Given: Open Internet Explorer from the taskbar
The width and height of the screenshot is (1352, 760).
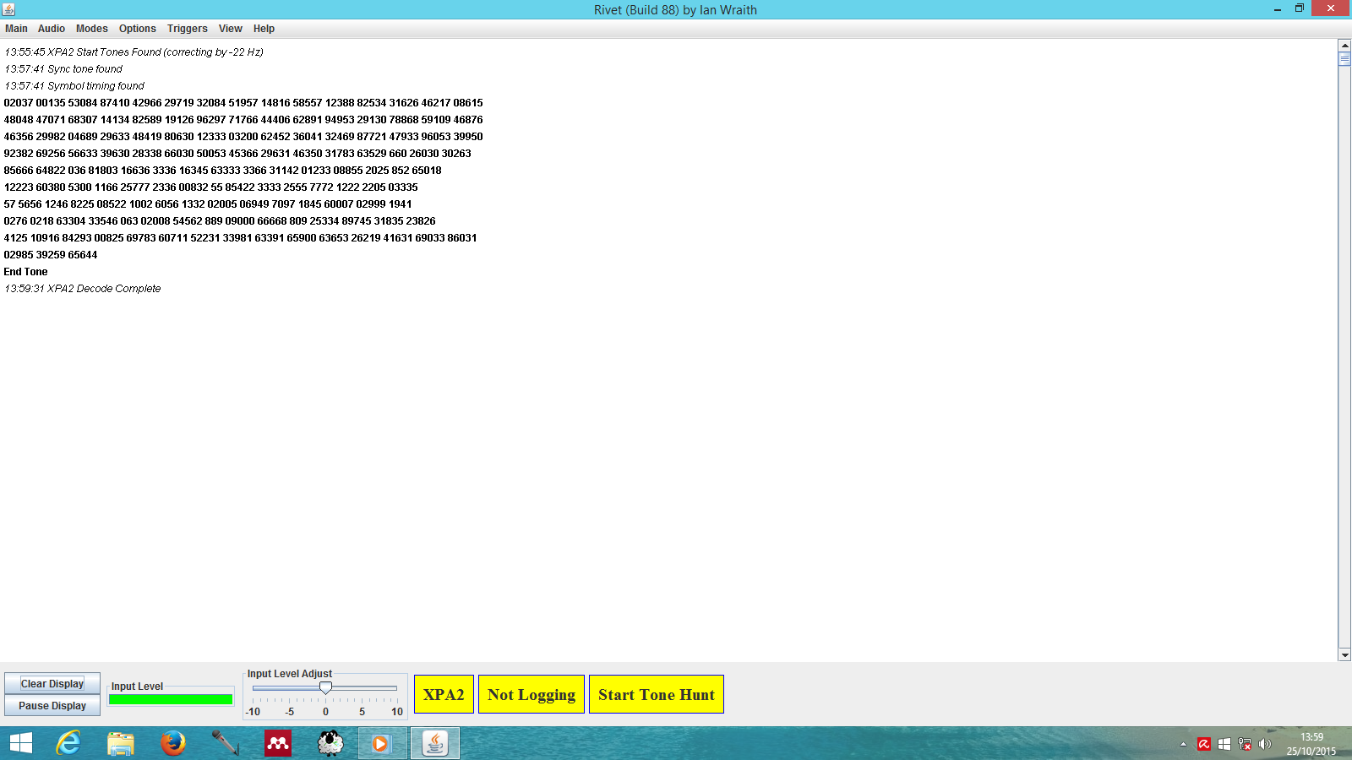Looking at the screenshot, I should click(x=68, y=743).
